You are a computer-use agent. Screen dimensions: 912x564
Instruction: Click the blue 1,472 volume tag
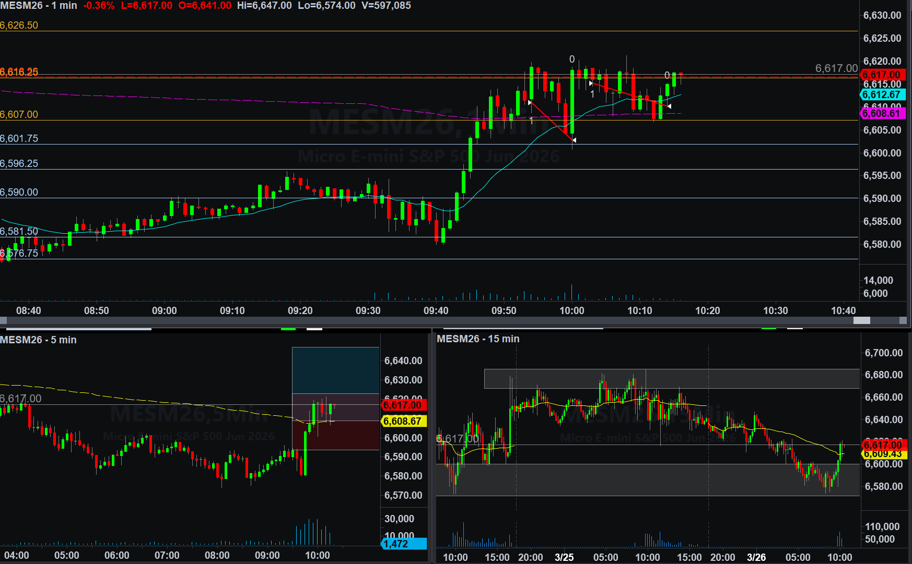(x=403, y=544)
